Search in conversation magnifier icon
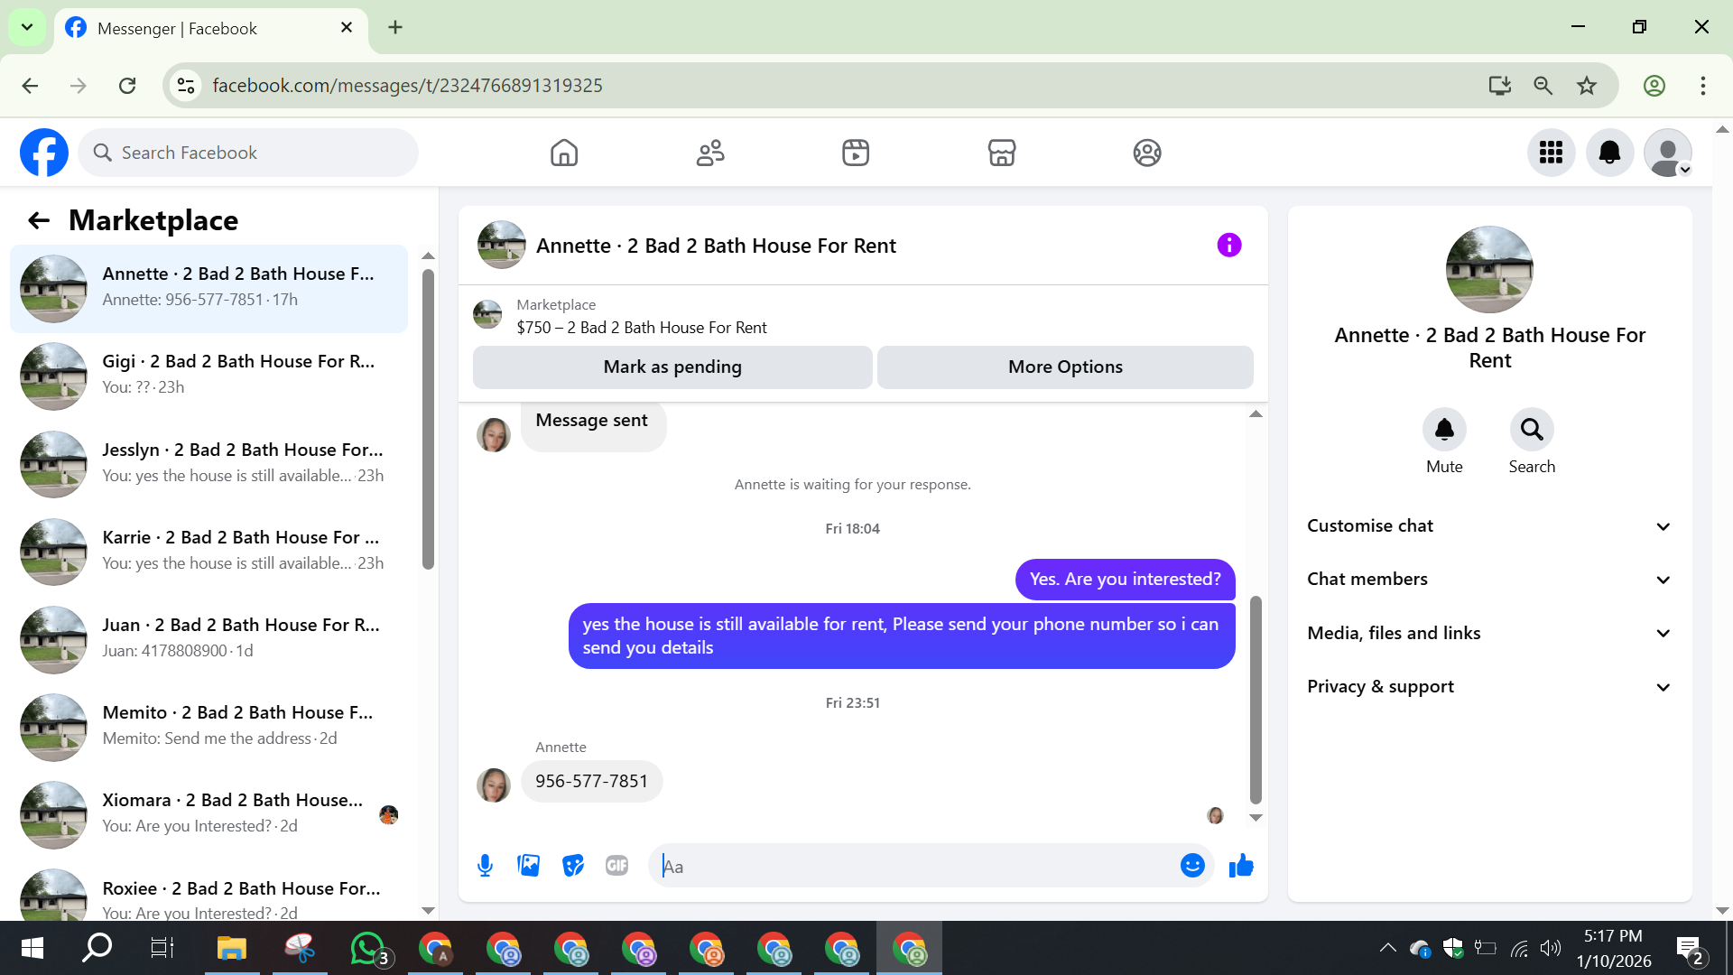 (1531, 430)
